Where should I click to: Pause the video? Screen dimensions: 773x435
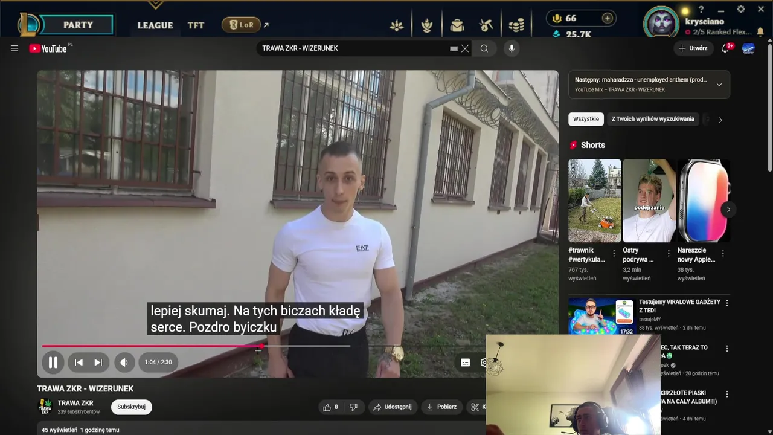[x=53, y=362]
